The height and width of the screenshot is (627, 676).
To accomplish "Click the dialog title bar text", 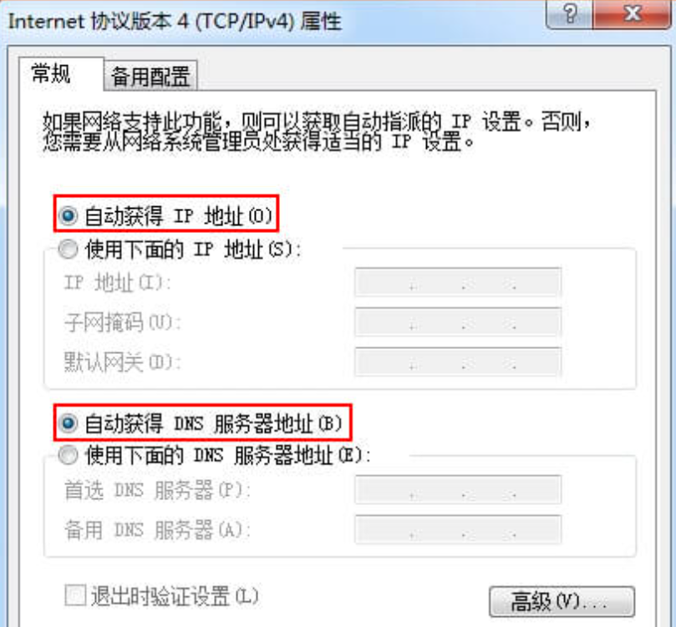I will tap(175, 21).
